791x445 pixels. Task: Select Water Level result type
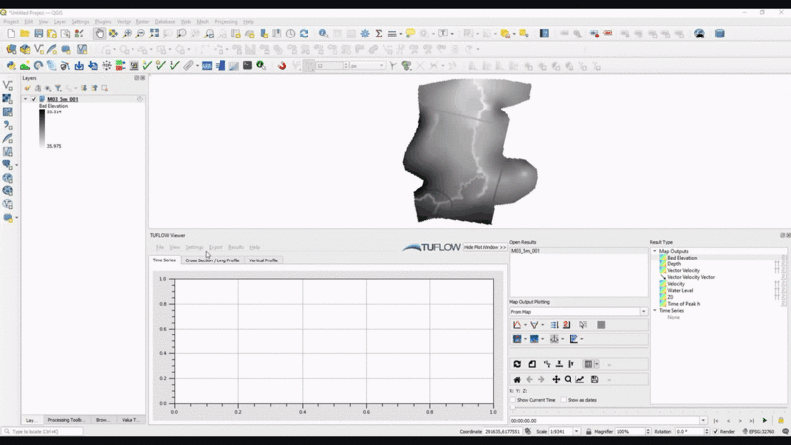(681, 291)
